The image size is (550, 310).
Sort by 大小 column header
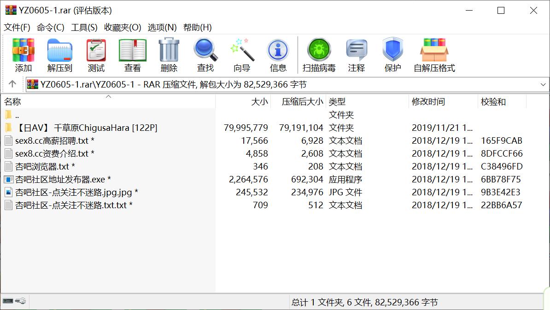tap(243, 102)
